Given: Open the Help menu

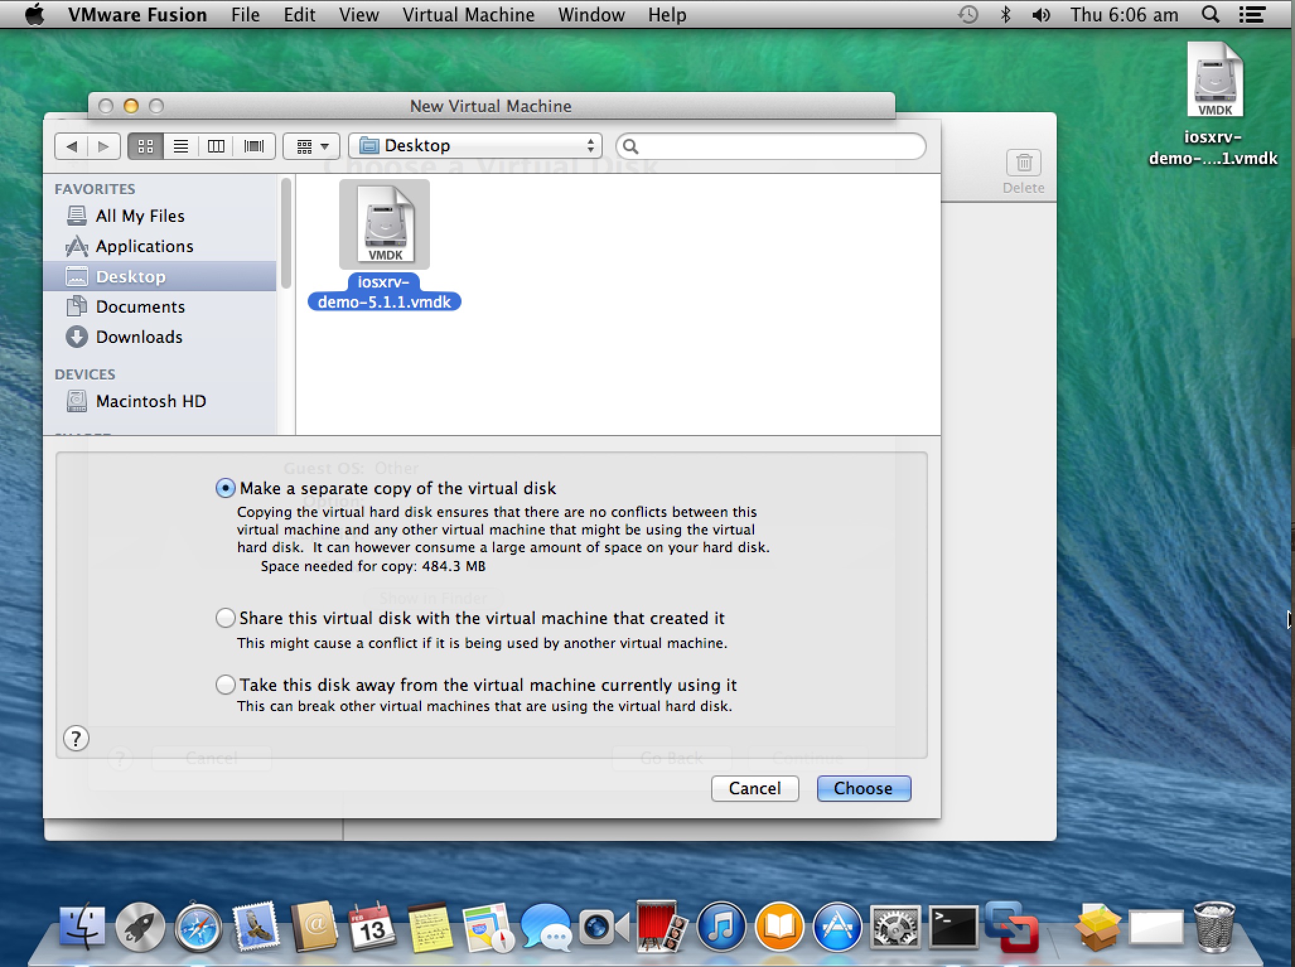Looking at the screenshot, I should tap(667, 14).
